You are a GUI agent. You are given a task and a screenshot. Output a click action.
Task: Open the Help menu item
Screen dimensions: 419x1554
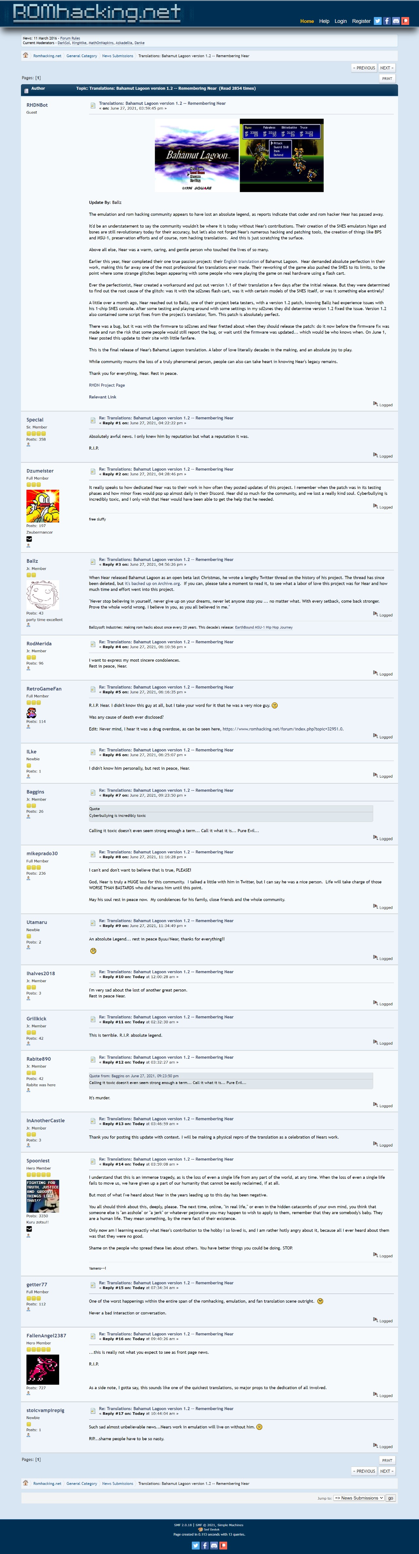click(324, 21)
